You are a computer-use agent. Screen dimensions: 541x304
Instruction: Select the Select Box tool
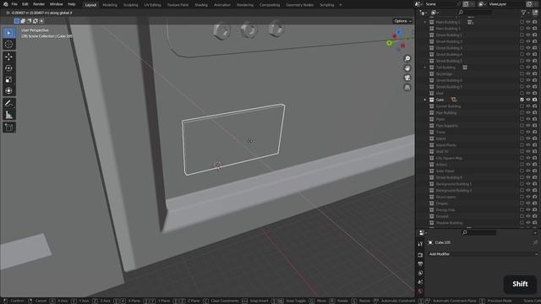[9, 33]
